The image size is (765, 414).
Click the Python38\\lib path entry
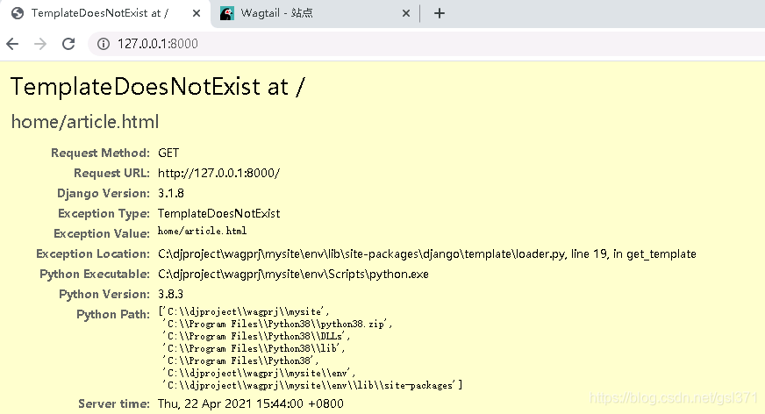254,348
